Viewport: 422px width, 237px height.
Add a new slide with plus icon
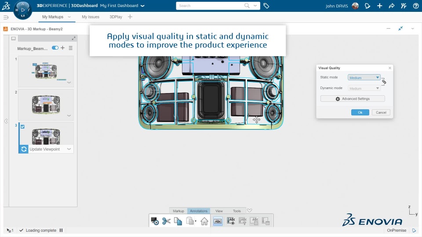pos(63,47)
